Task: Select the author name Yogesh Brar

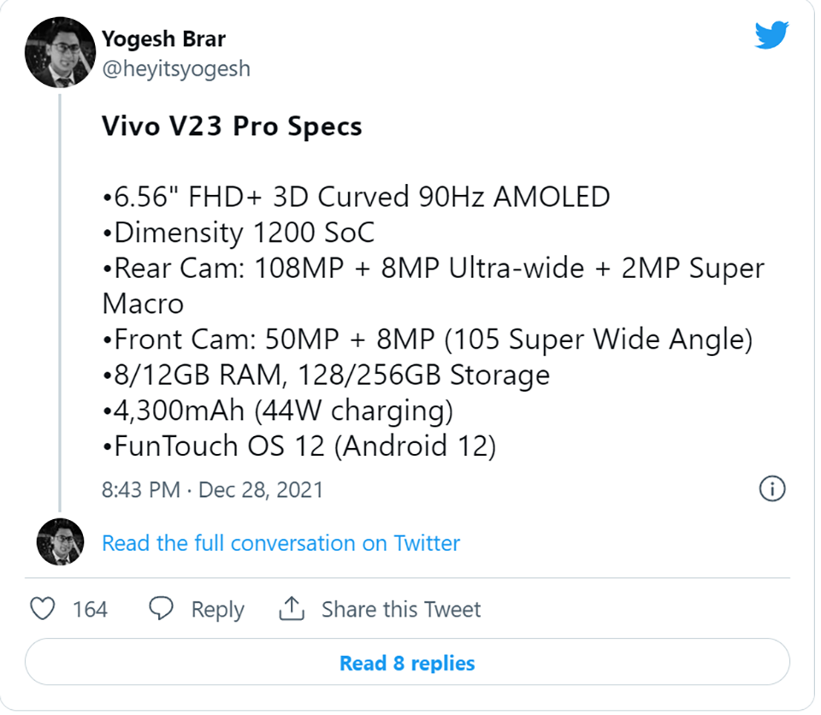Action: [163, 38]
